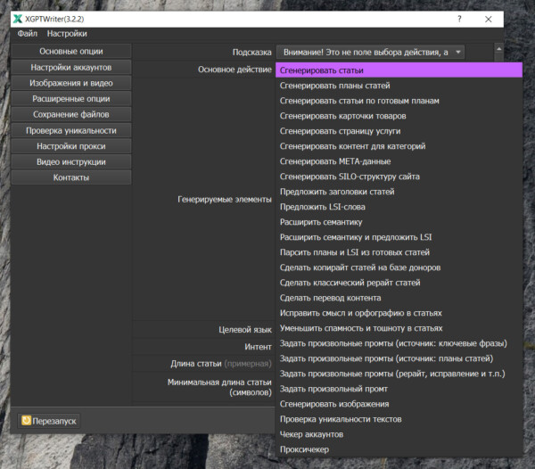Select Сгенерировать страницу услуги

coord(399,131)
